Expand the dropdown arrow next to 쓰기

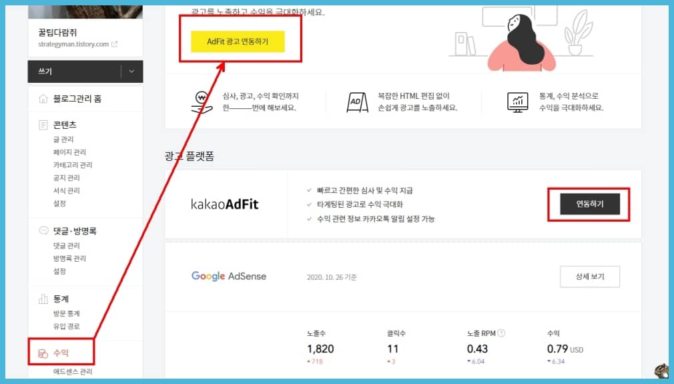point(131,71)
